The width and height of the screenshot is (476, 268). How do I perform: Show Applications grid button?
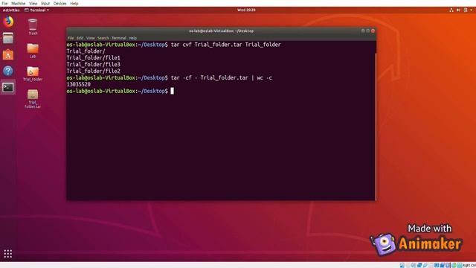[x=8, y=254]
